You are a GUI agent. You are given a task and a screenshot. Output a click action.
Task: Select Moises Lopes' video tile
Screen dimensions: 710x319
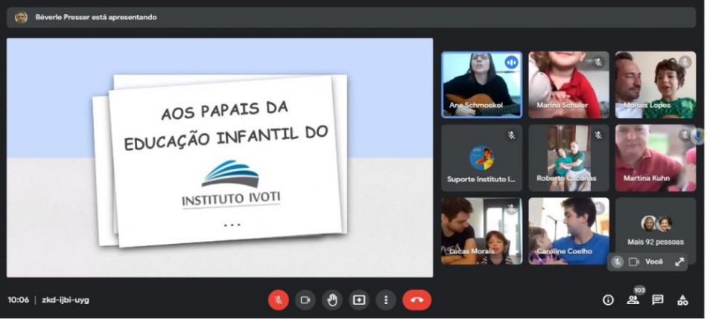pos(655,85)
